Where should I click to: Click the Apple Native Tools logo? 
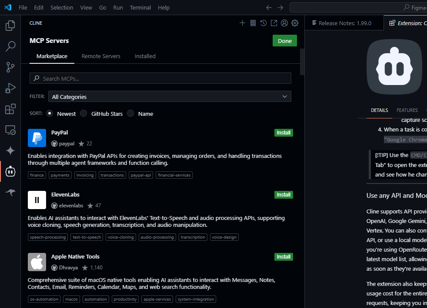(37, 262)
